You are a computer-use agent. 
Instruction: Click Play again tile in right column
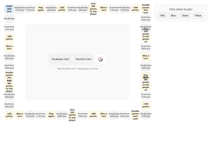[146, 77]
